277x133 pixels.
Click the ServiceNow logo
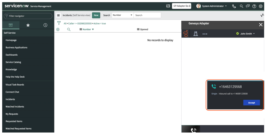pyautogui.click(x=16, y=6)
